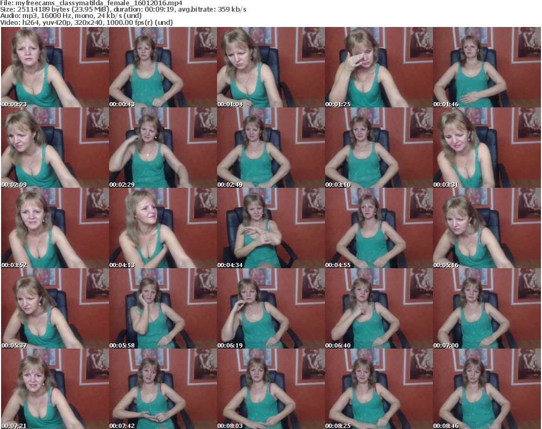Click the 'Audio: mp3, 16000 Hz' line
The width and height of the screenshot is (542, 429).
71,16
